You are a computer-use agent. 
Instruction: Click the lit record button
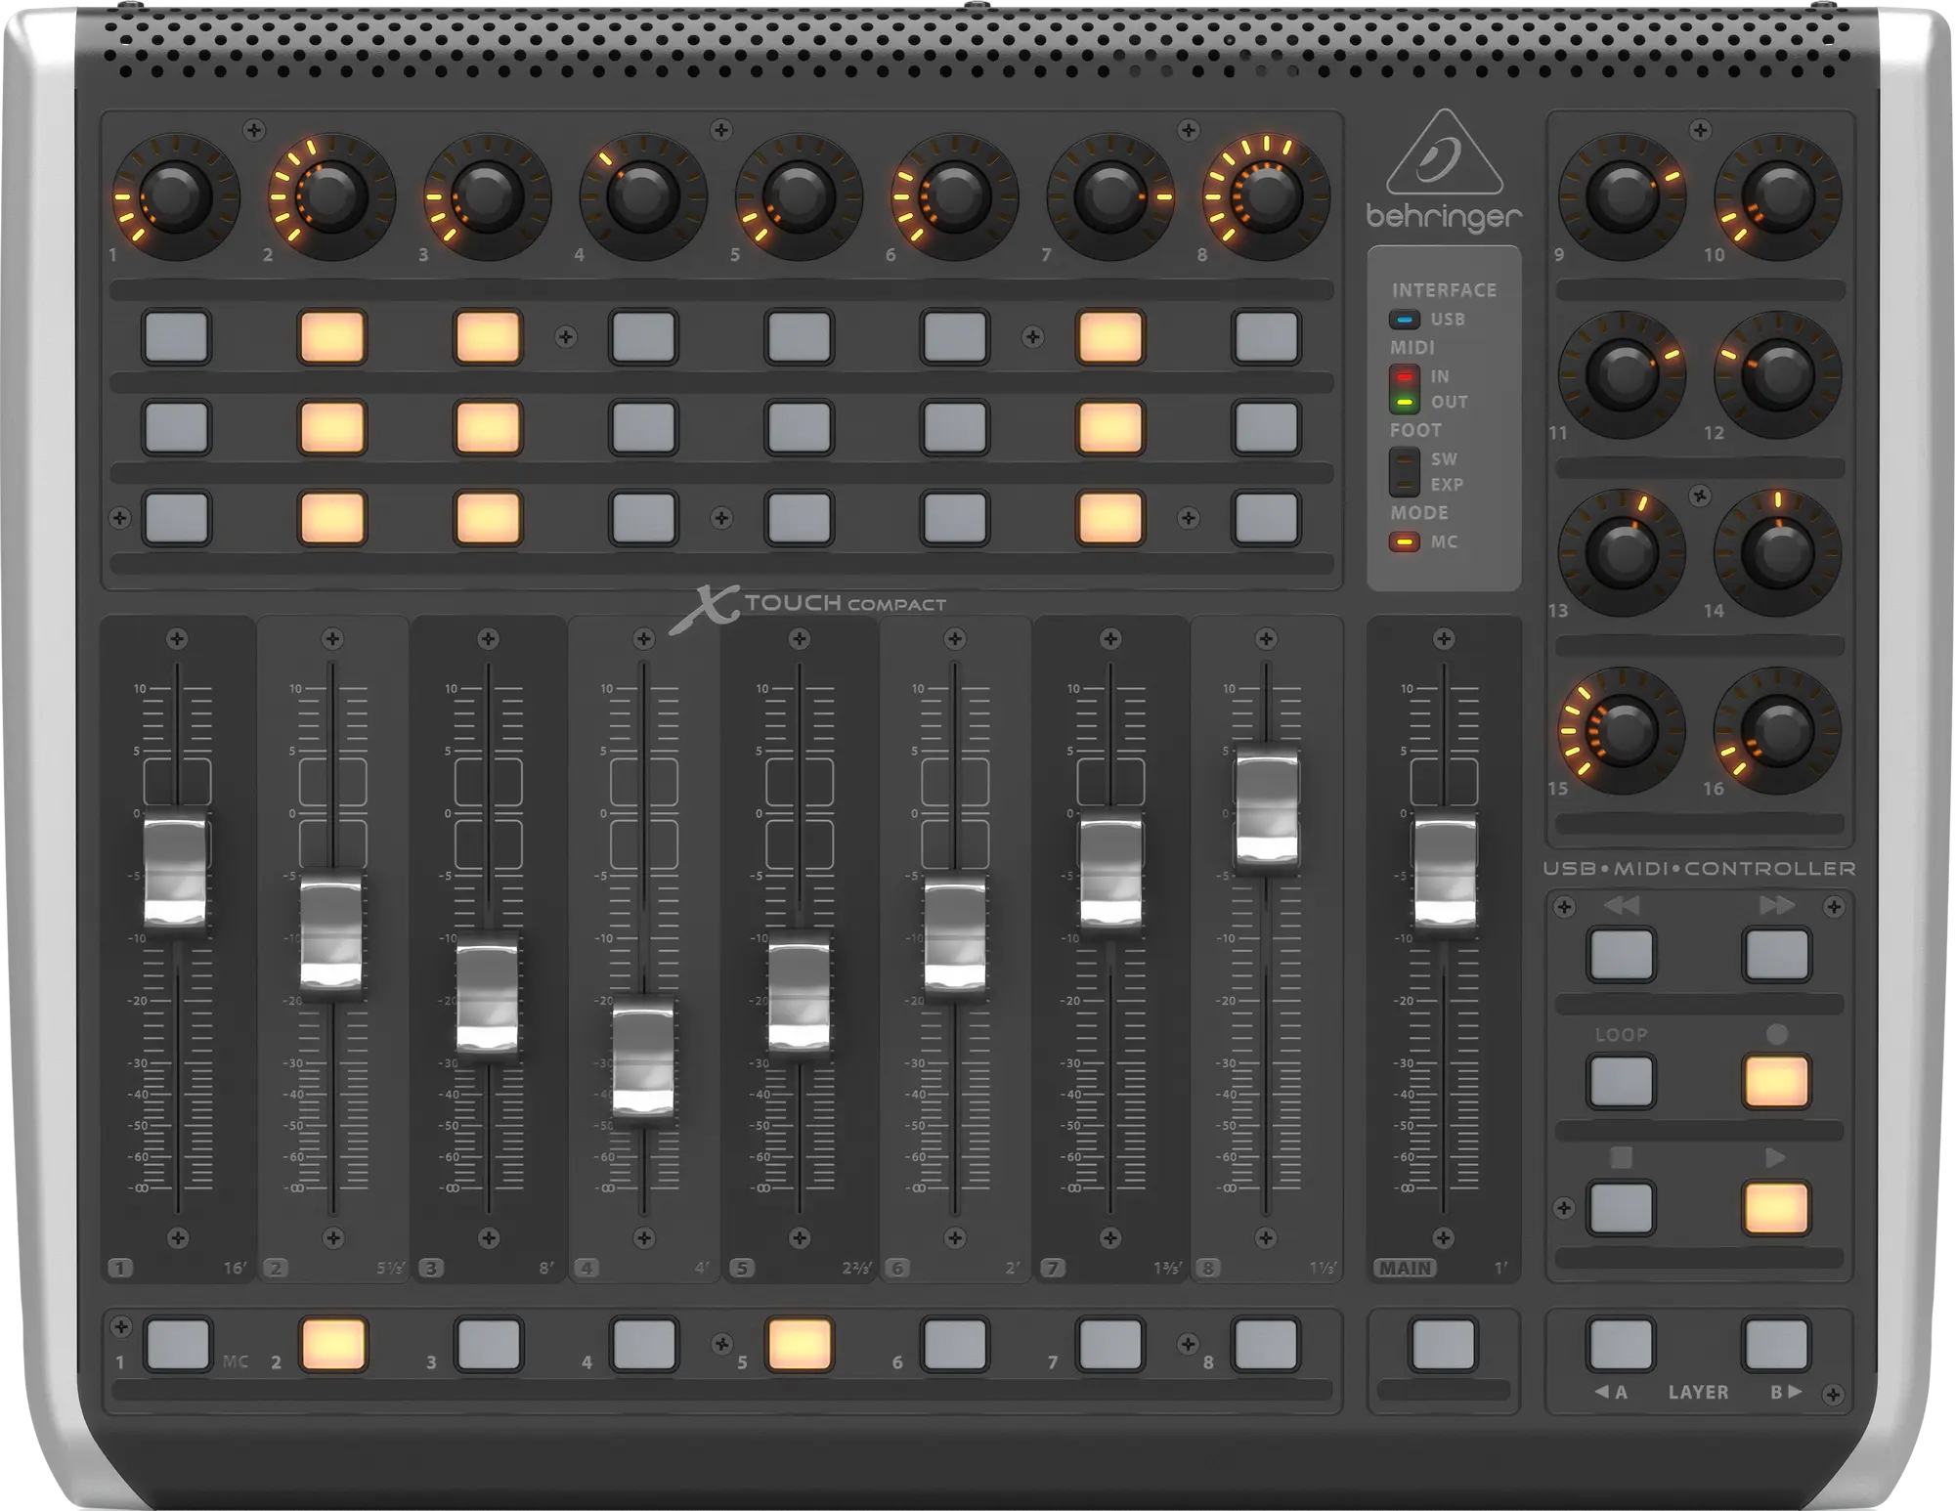pos(1777,1081)
